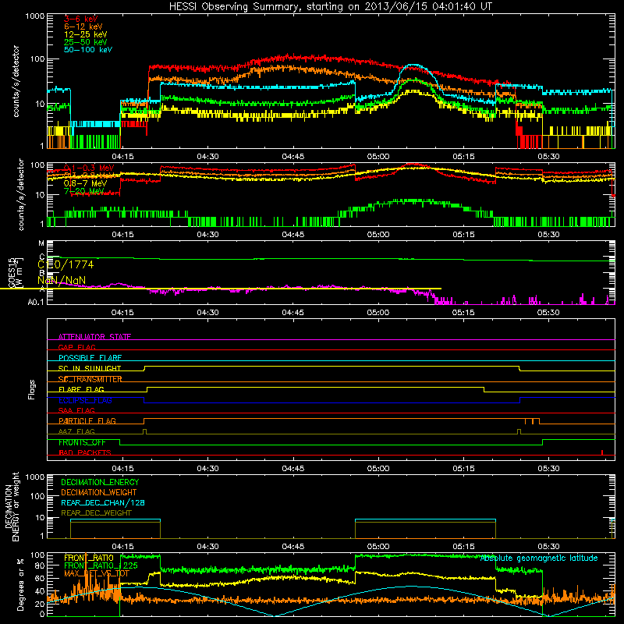Click the DECIMATION_ENERGY legend label
This screenshot has width=624, height=624.
tap(100, 482)
